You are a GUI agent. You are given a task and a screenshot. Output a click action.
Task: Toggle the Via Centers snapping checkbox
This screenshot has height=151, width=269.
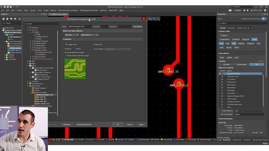[222, 93]
